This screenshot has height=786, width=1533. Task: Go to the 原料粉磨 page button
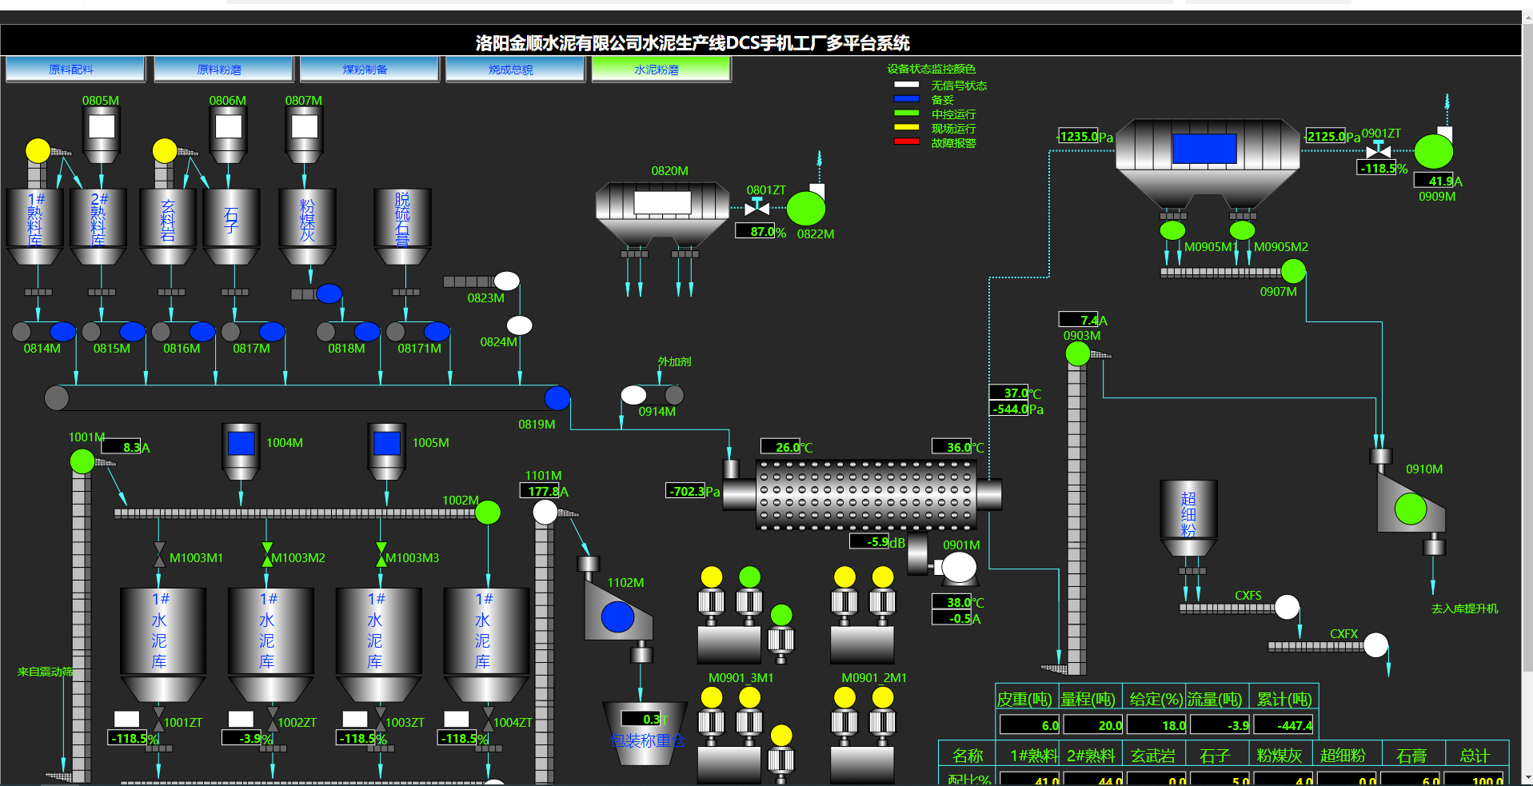click(x=222, y=70)
